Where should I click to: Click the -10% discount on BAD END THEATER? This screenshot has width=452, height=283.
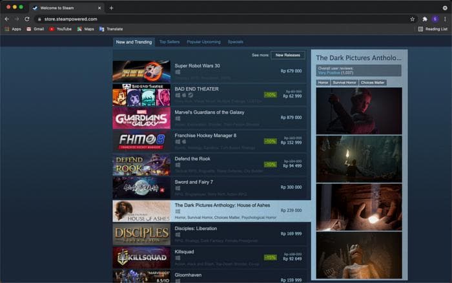click(x=270, y=95)
